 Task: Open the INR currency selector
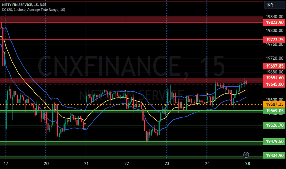point(274,5)
